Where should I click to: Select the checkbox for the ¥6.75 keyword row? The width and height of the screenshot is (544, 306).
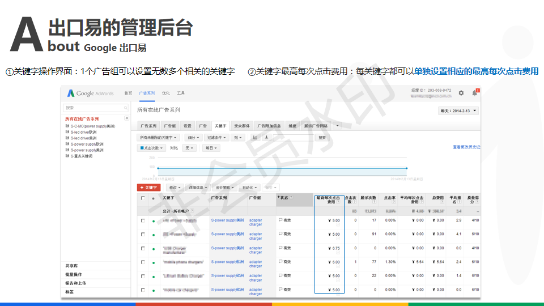point(143,248)
